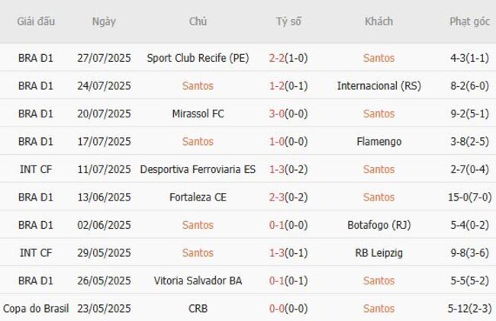Select the 15-0(7-0) corner kick value

pos(469,197)
